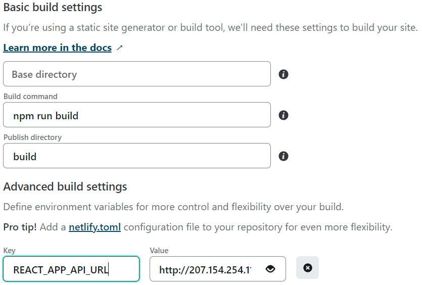Screen dimensions: 422x285
Task: Toggle visibility of the environment variable value
Action: click(x=270, y=269)
